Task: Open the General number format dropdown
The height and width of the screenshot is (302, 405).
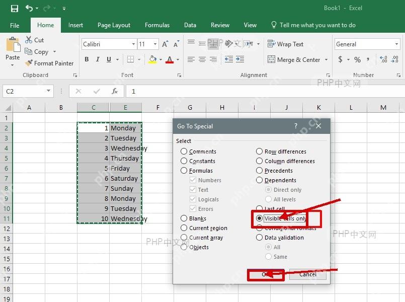Action: [x=396, y=44]
